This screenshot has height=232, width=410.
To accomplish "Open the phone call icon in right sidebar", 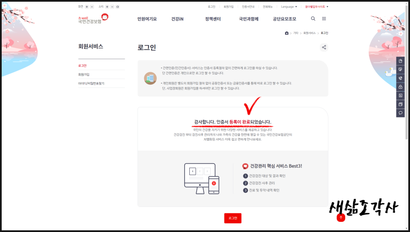I will tap(400, 78).
